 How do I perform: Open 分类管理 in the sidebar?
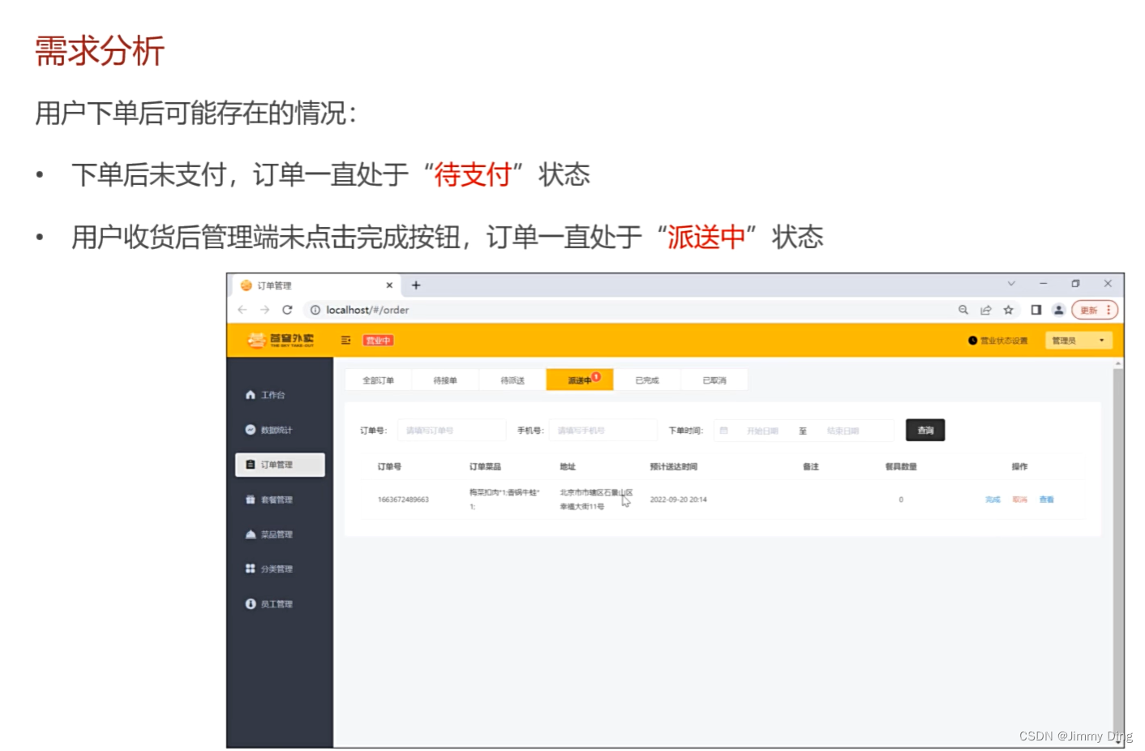click(x=280, y=569)
